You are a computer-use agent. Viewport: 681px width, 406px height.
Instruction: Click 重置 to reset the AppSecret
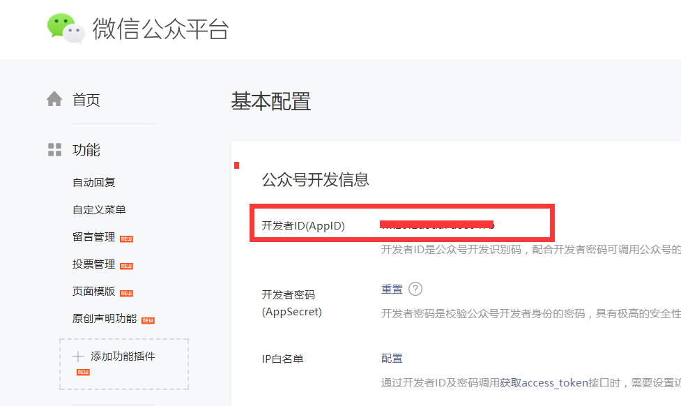392,289
